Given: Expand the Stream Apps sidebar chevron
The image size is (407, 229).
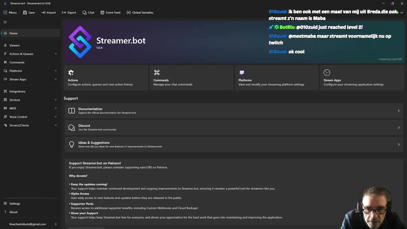Looking at the screenshot, I should coord(56,79).
